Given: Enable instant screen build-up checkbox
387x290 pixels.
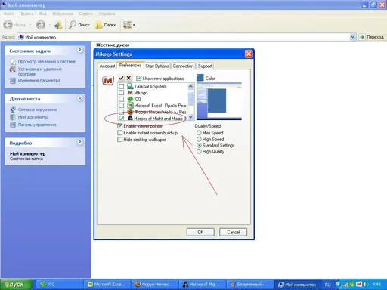Looking at the screenshot, I should [x=120, y=133].
